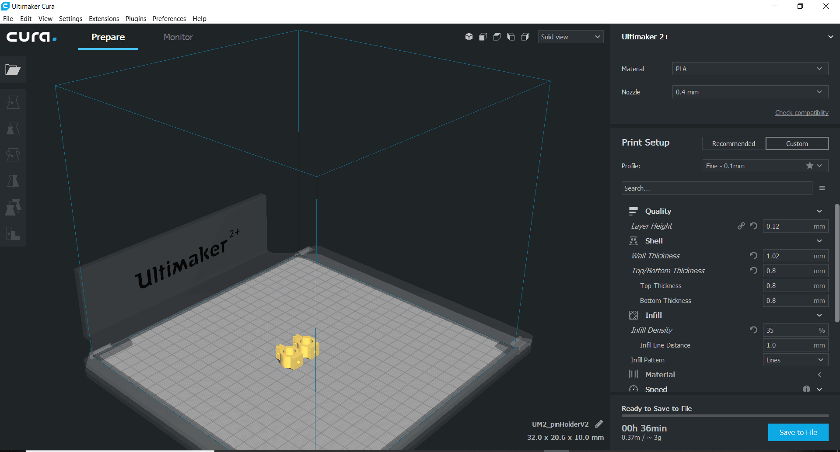The height and width of the screenshot is (452, 840).
Task: Reset the Top/Bottom Thickness value
Action: pyautogui.click(x=753, y=271)
